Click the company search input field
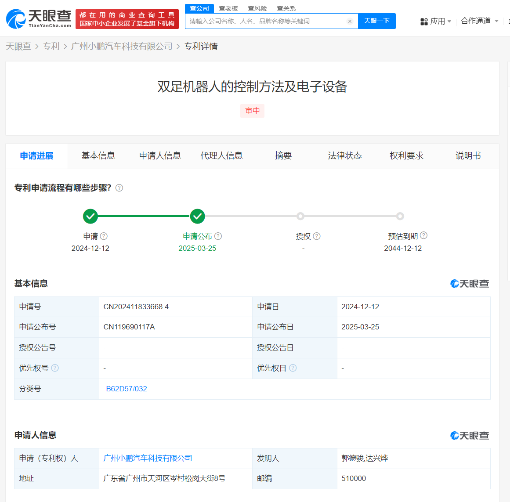510x502 pixels. tap(266, 21)
